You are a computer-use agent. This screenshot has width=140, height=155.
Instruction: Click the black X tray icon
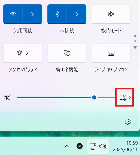click(80, 146)
